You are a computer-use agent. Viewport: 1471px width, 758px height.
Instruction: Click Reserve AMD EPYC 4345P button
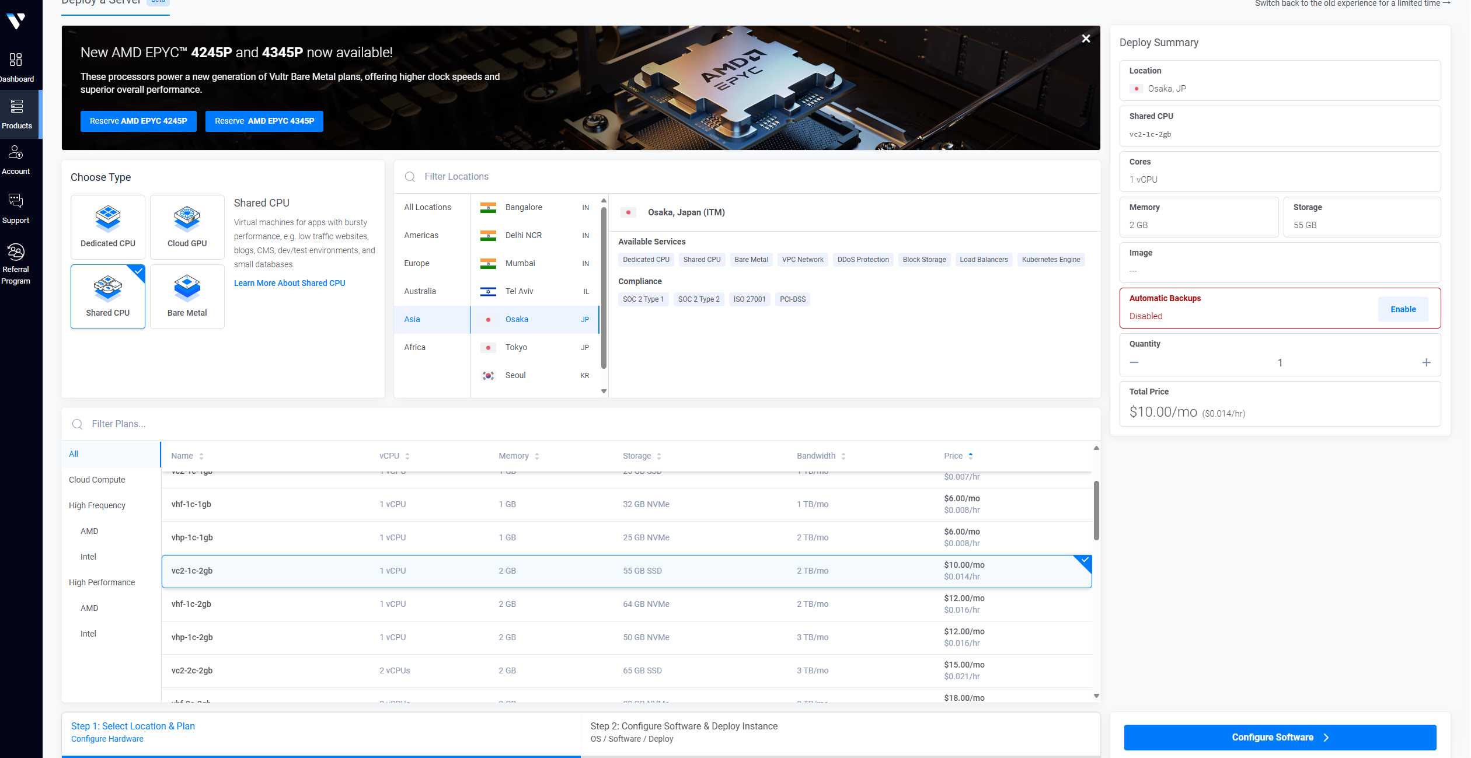tap(264, 121)
